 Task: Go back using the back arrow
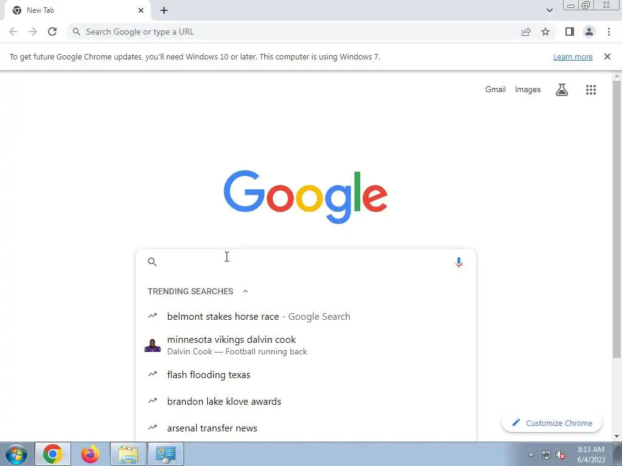click(x=13, y=32)
